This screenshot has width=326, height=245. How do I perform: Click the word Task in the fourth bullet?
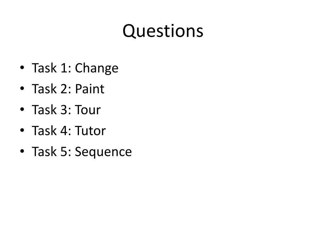point(44,130)
